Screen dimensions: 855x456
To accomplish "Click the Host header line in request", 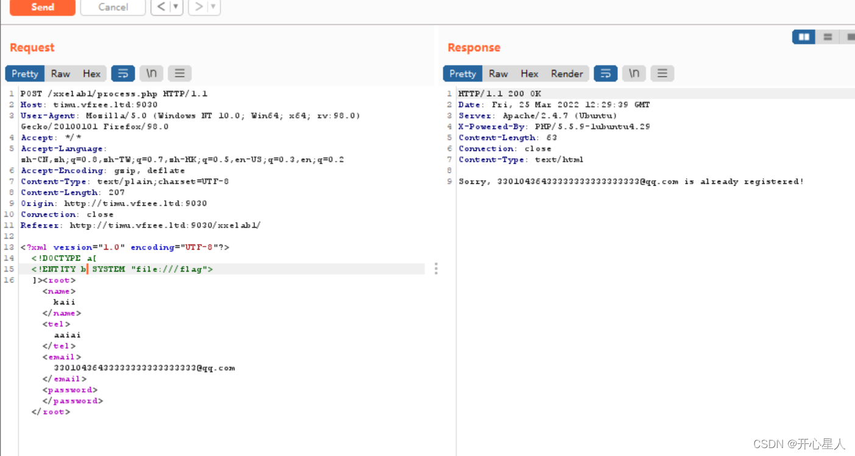I will click(89, 105).
